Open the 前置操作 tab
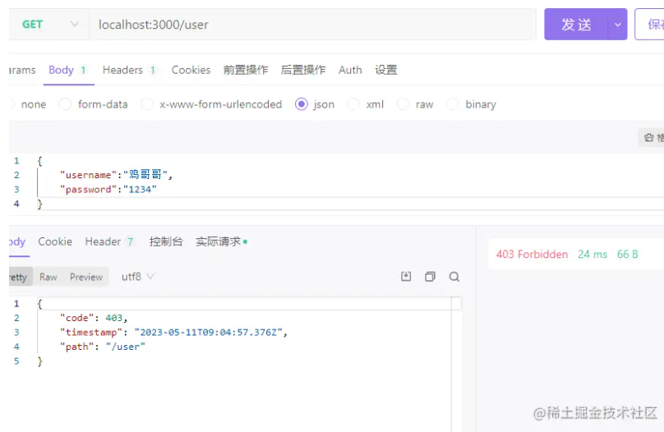The image size is (664, 432). point(246,70)
